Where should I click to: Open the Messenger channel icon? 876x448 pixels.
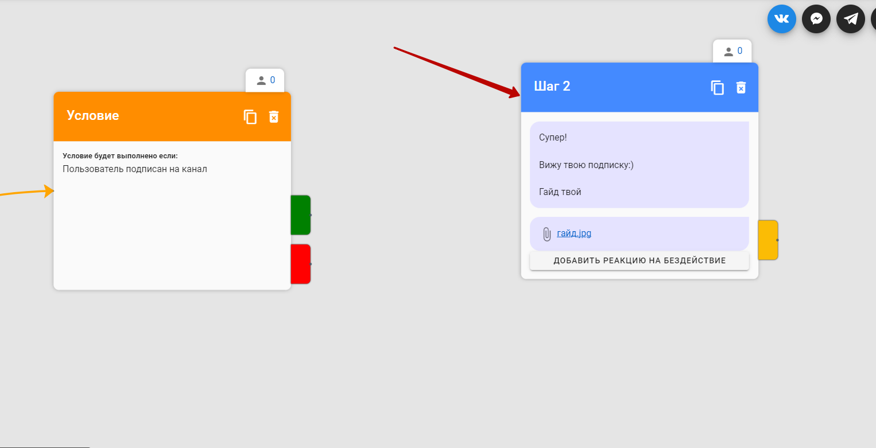pos(816,19)
